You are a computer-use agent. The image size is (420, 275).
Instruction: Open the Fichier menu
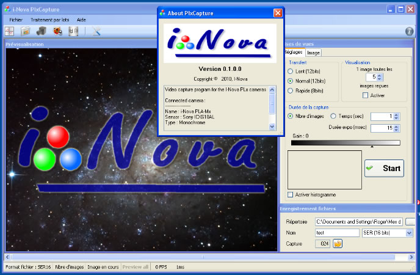pyautogui.click(x=16, y=20)
